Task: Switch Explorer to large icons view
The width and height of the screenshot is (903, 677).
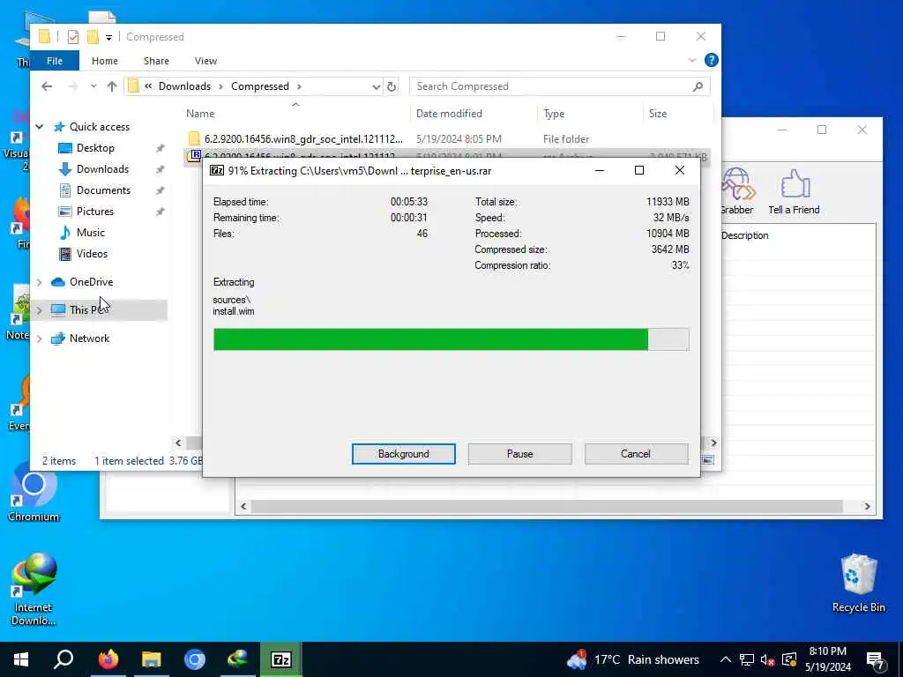Action: 708,459
